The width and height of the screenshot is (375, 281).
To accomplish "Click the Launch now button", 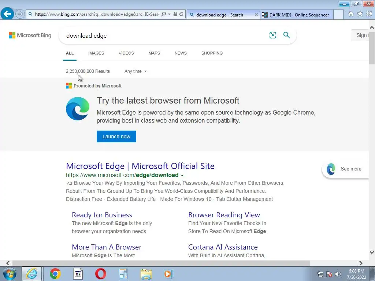I will pos(116,136).
